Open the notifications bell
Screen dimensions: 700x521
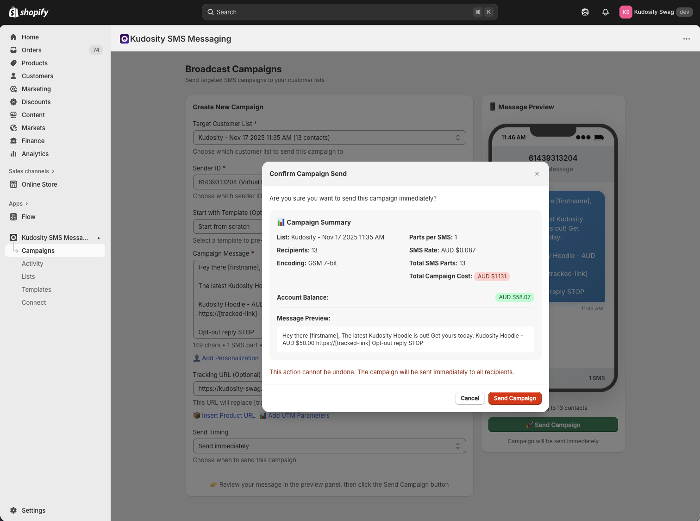tap(606, 12)
